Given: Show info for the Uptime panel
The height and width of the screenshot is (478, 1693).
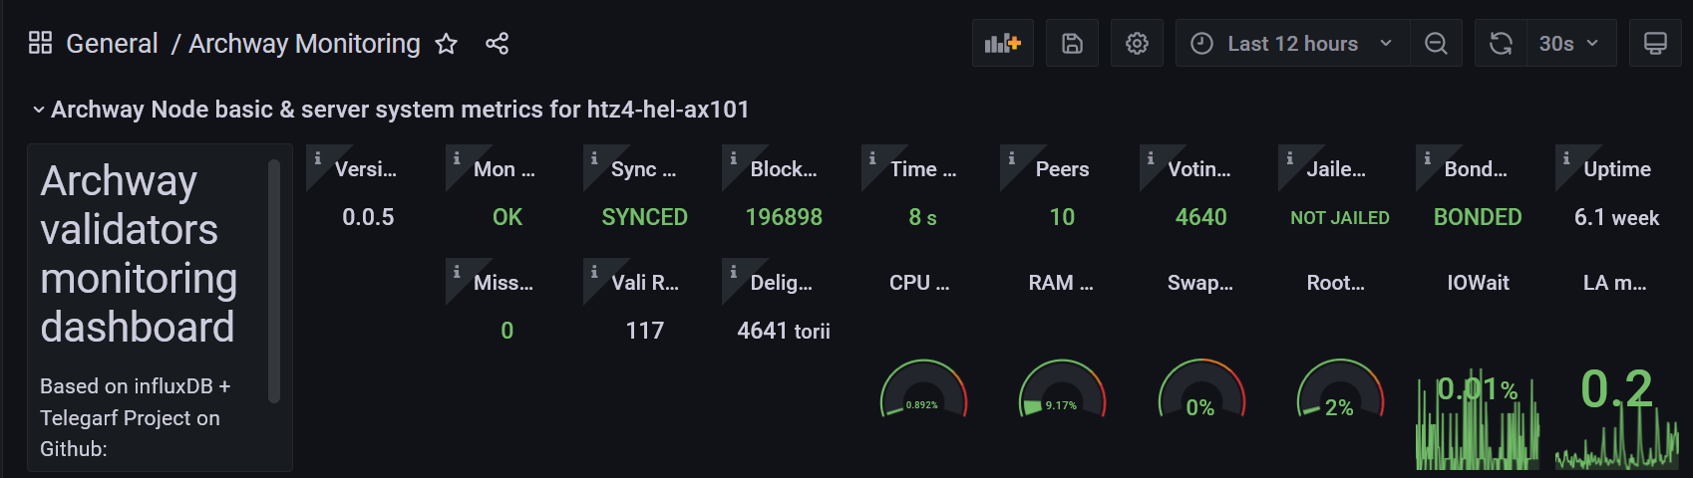Looking at the screenshot, I should tap(1566, 157).
